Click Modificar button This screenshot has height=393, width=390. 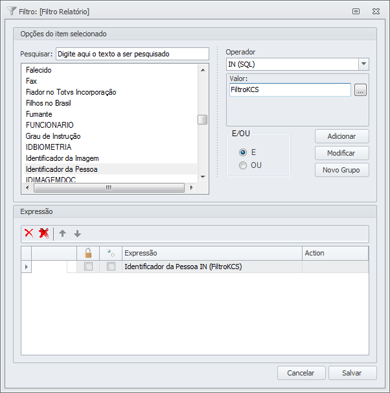tap(341, 153)
